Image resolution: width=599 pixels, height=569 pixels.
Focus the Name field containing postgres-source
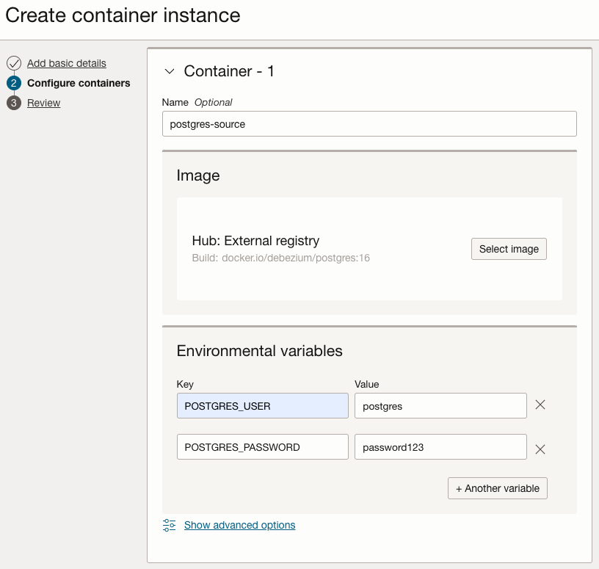(x=369, y=124)
